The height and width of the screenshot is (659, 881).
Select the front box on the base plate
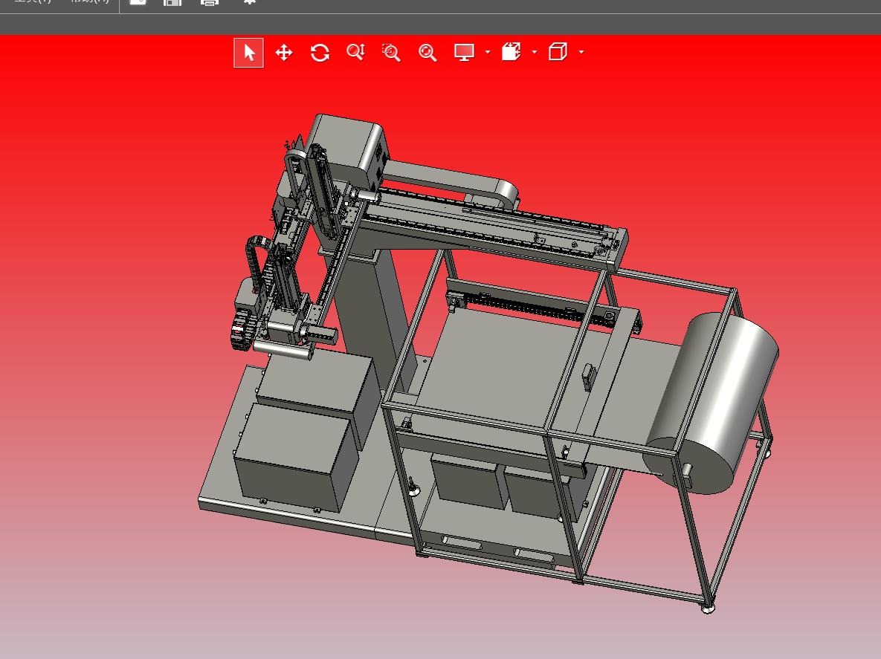coord(296,457)
